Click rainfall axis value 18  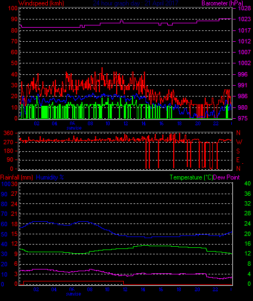[14, 224]
